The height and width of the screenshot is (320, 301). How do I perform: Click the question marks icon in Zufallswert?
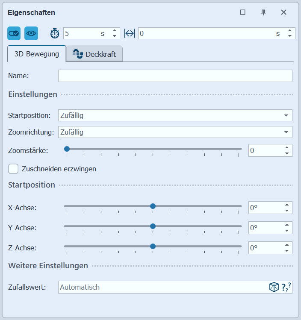(x=286, y=288)
